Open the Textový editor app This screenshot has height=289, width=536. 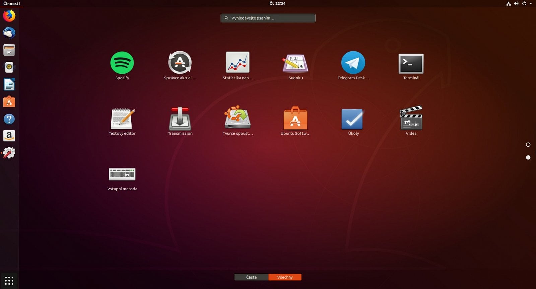coord(122,119)
